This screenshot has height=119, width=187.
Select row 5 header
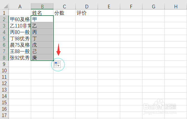[x=4, y=38]
